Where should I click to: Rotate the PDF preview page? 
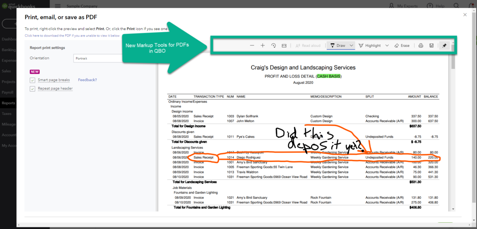(x=273, y=46)
